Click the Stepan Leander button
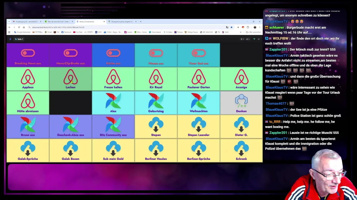 pyautogui.click(x=199, y=127)
